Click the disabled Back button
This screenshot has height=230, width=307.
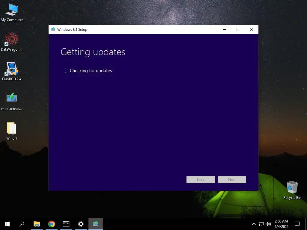coord(201,180)
